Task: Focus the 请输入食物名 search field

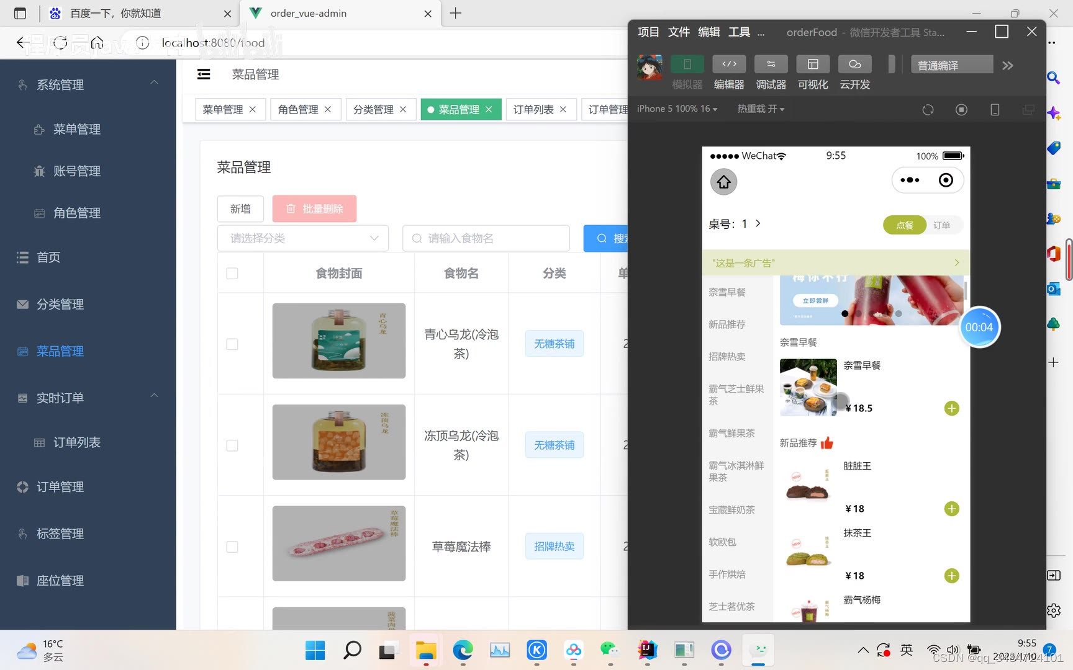Action: 486,238
